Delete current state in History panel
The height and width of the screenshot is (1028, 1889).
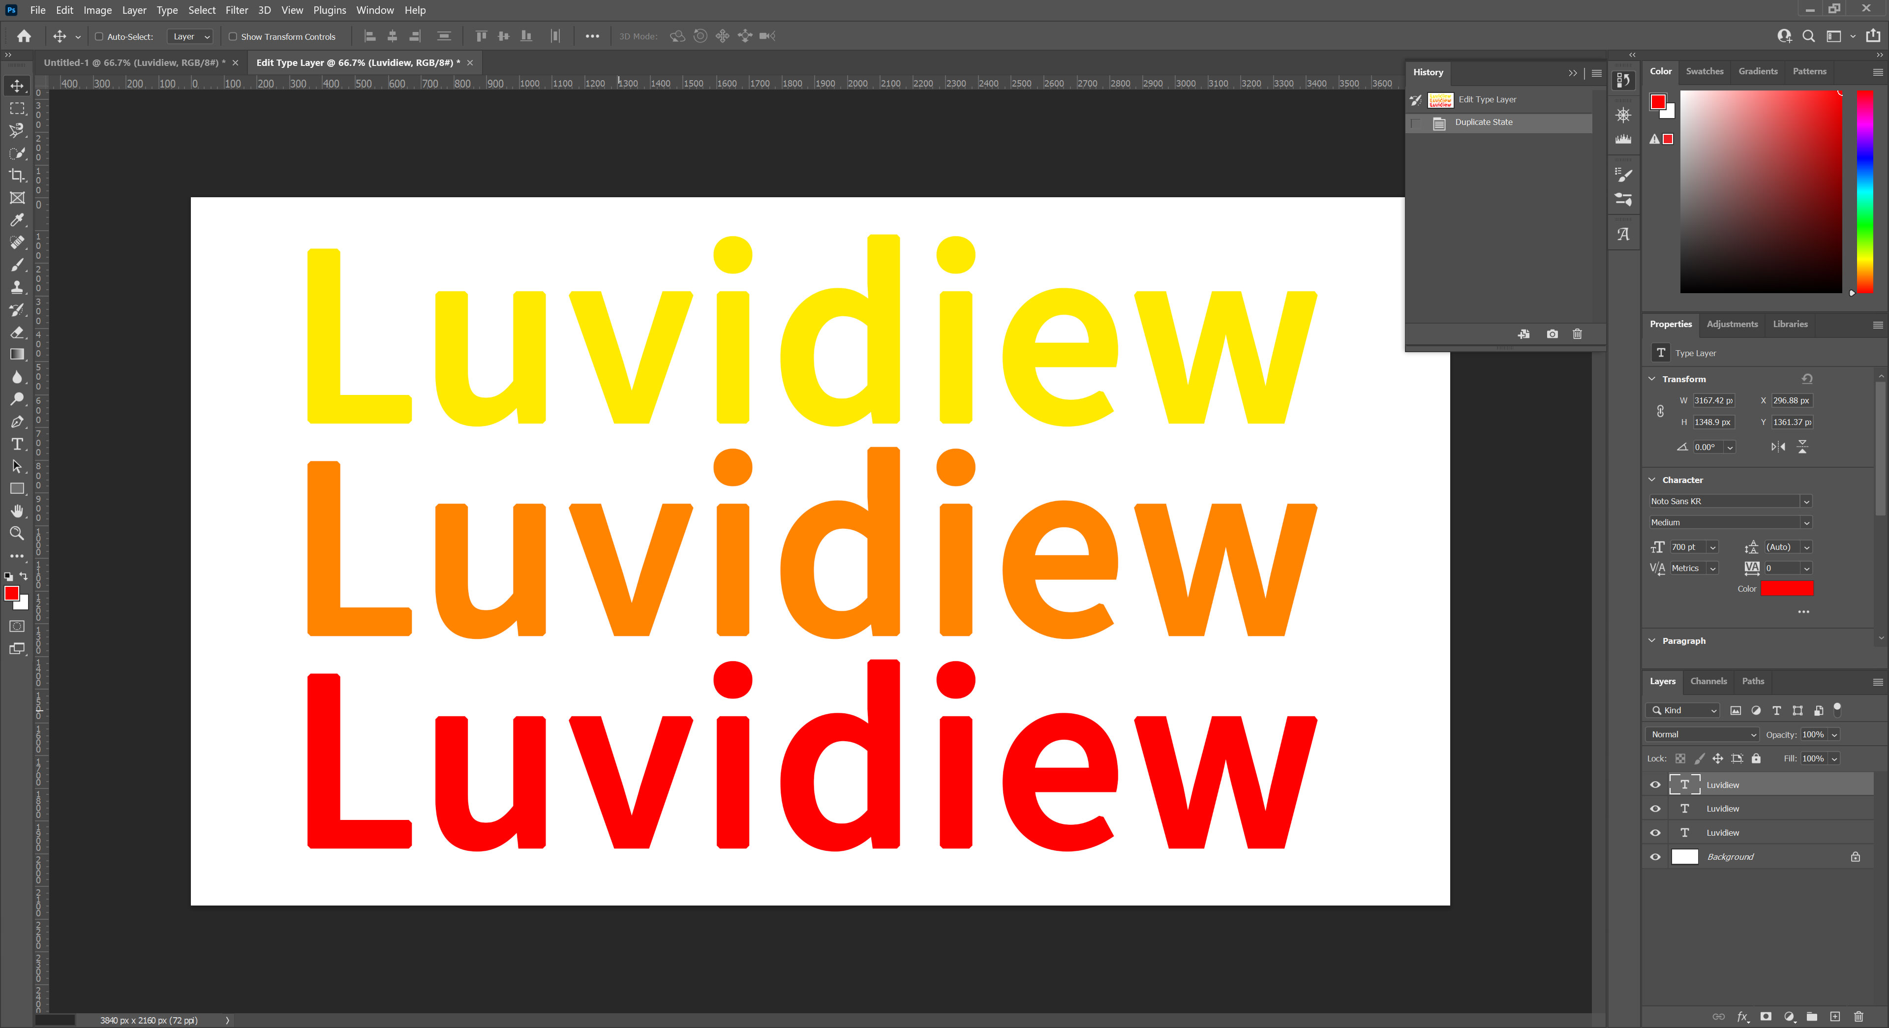pos(1577,334)
